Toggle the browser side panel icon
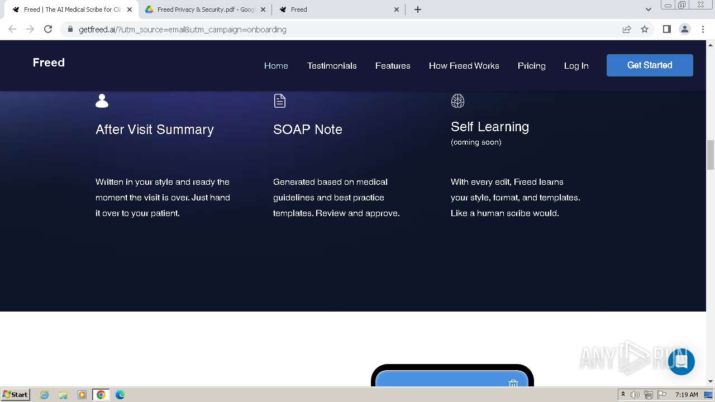This screenshot has width=715, height=402. coord(666,29)
